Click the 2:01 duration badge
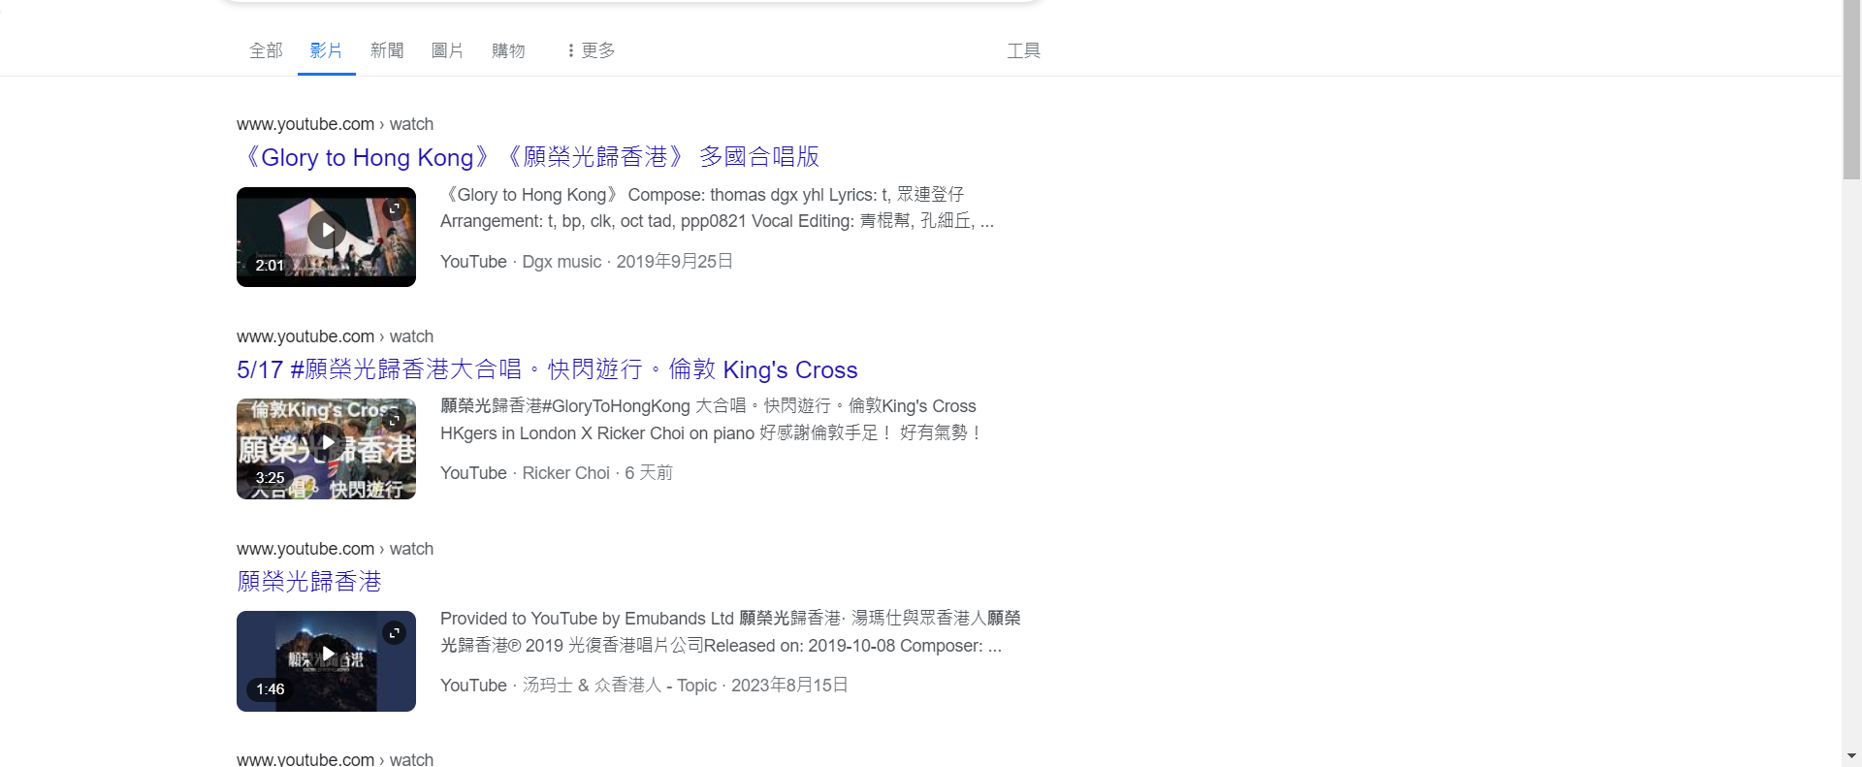 270,265
